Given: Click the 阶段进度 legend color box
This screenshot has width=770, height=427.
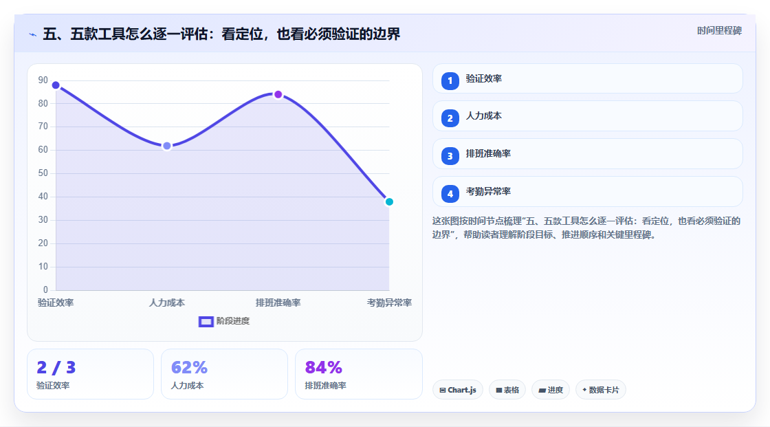Looking at the screenshot, I should pyautogui.click(x=206, y=322).
